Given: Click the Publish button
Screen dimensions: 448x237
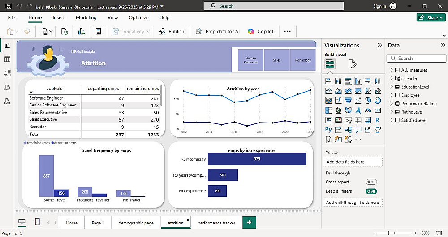Looking at the screenshot, I should click(172, 31).
